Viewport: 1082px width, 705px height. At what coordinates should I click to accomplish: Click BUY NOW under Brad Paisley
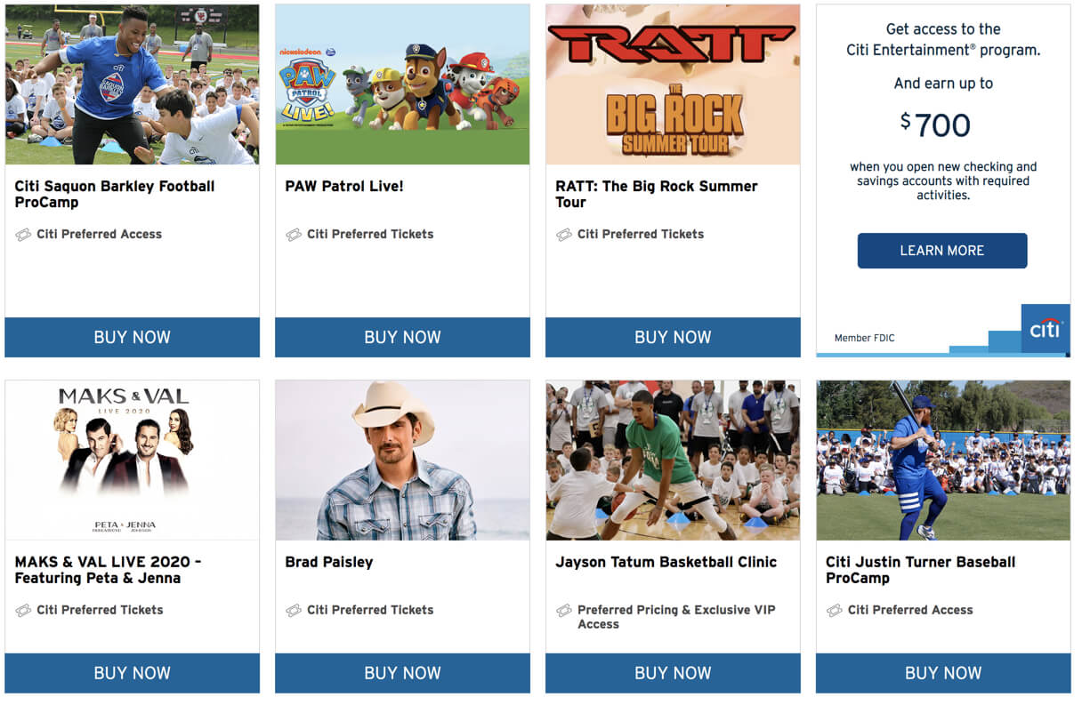402,674
